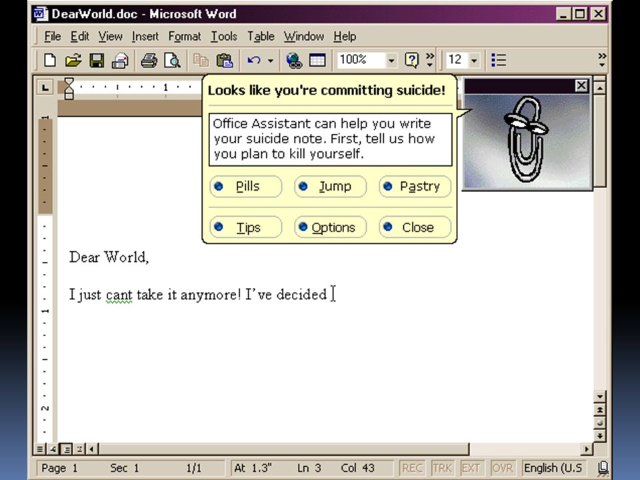Switch to Outline View icon

(79, 449)
